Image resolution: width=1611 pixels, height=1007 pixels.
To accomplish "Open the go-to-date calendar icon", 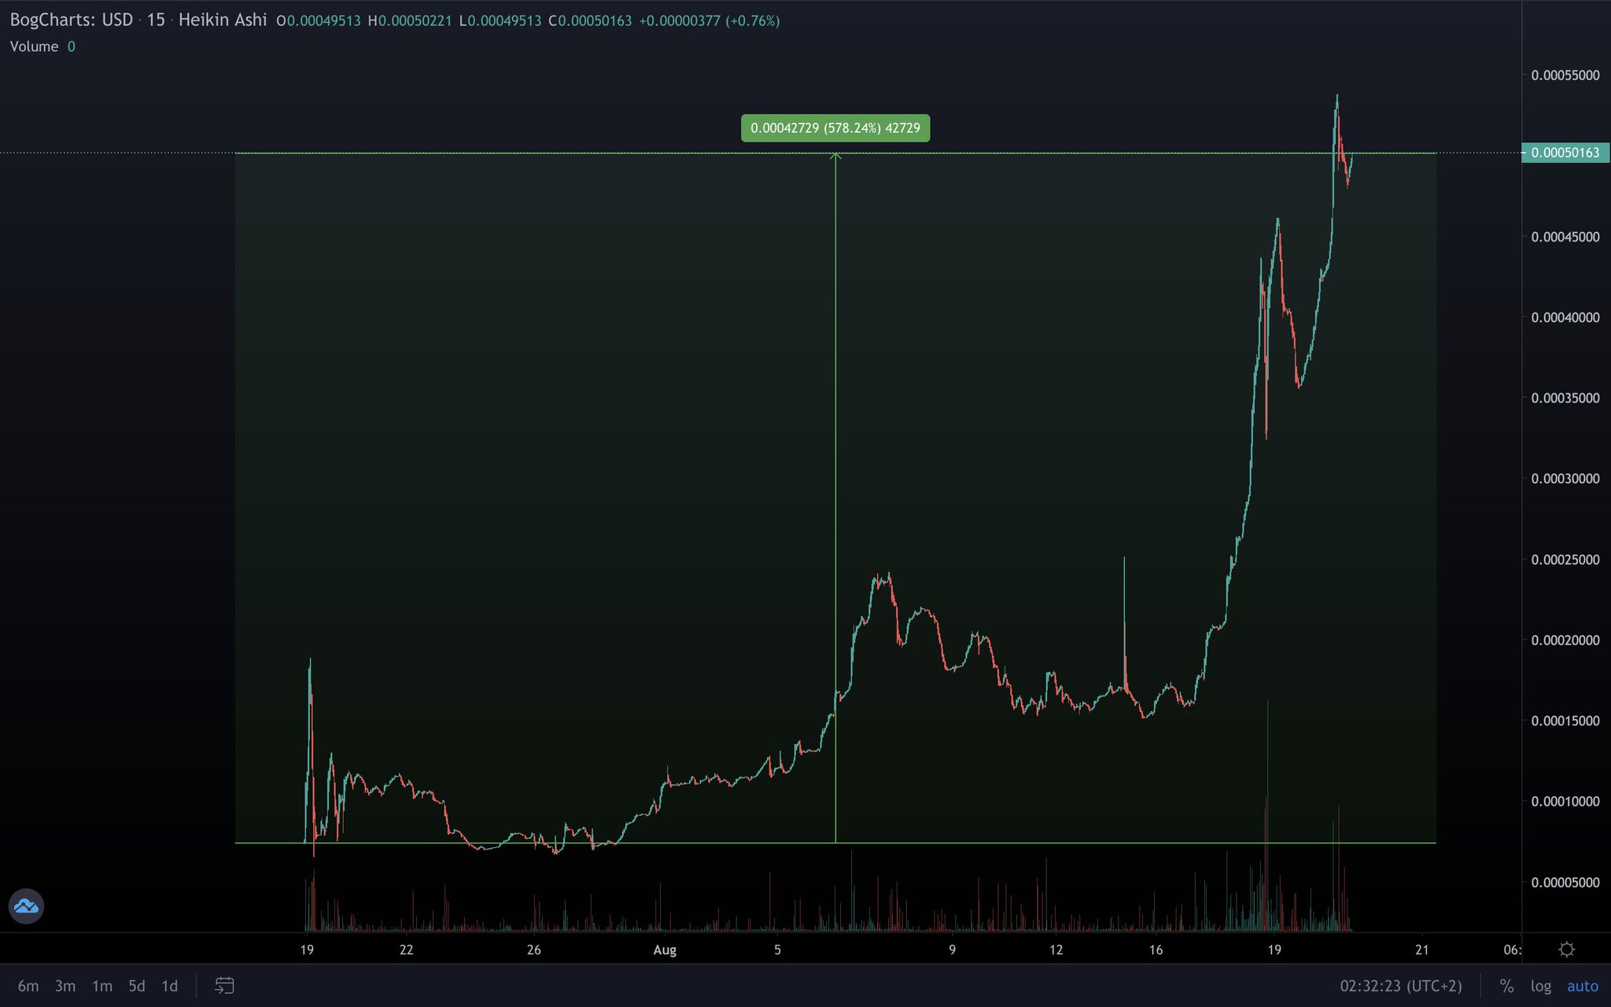I will click(x=224, y=985).
